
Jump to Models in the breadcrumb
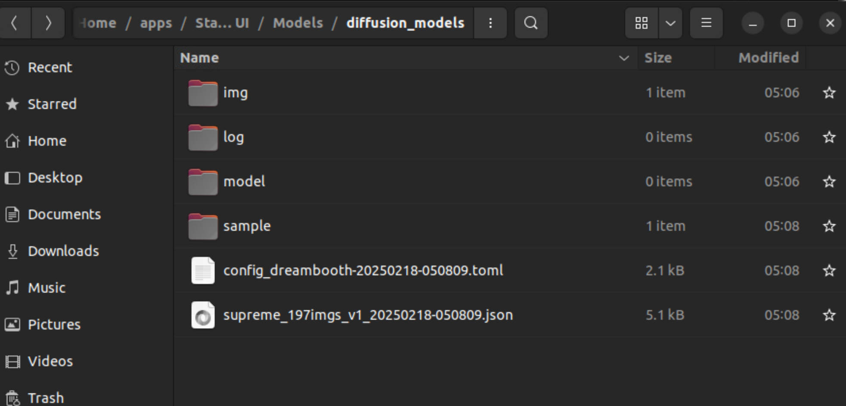(x=298, y=23)
